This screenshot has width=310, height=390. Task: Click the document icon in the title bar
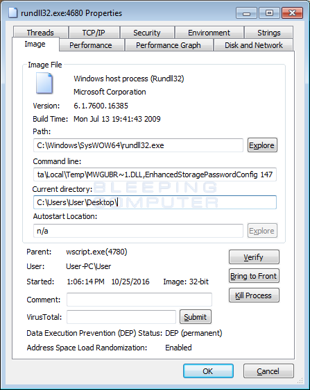[x=13, y=13]
